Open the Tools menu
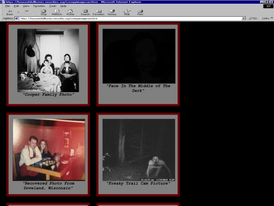274x206 pixels. [53, 6]
